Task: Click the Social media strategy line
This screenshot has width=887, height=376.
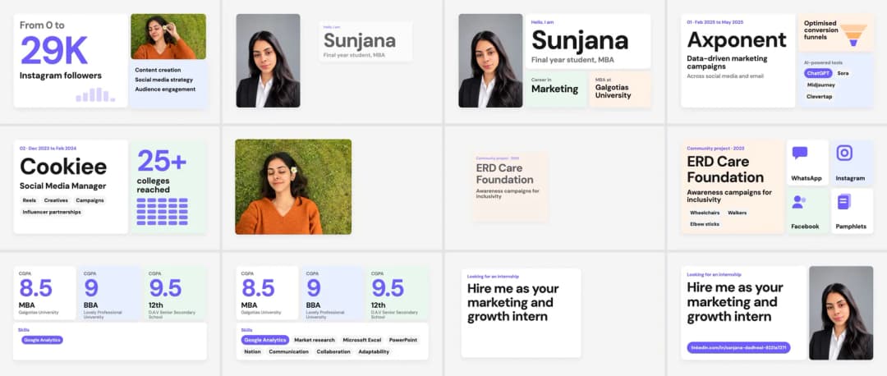Action: tap(163, 80)
